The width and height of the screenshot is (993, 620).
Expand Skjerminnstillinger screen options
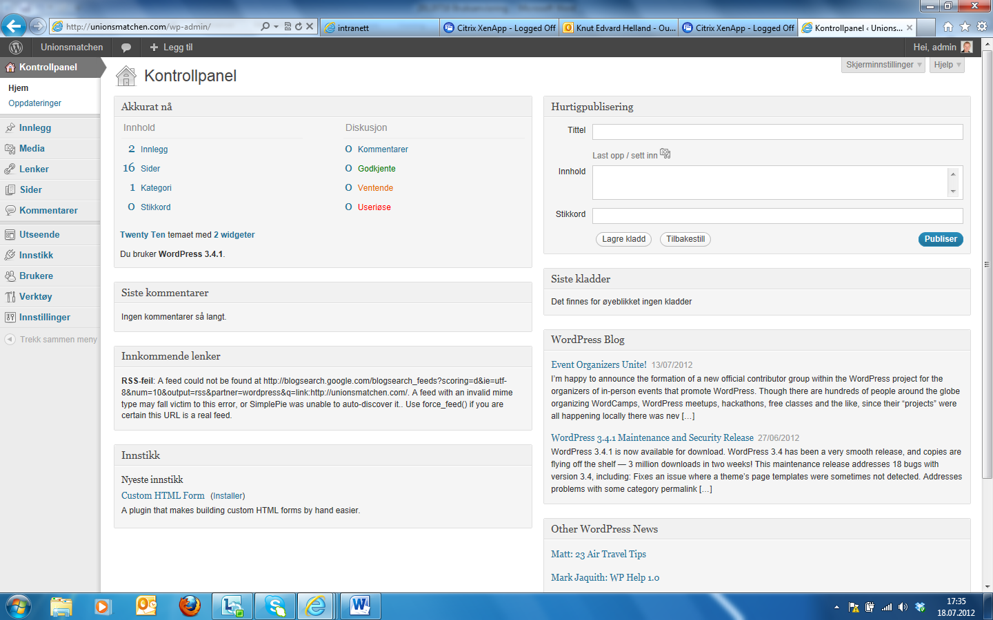coord(884,65)
